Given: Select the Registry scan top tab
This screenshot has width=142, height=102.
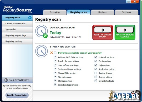Looking at the screenshot, I should (79, 12).
